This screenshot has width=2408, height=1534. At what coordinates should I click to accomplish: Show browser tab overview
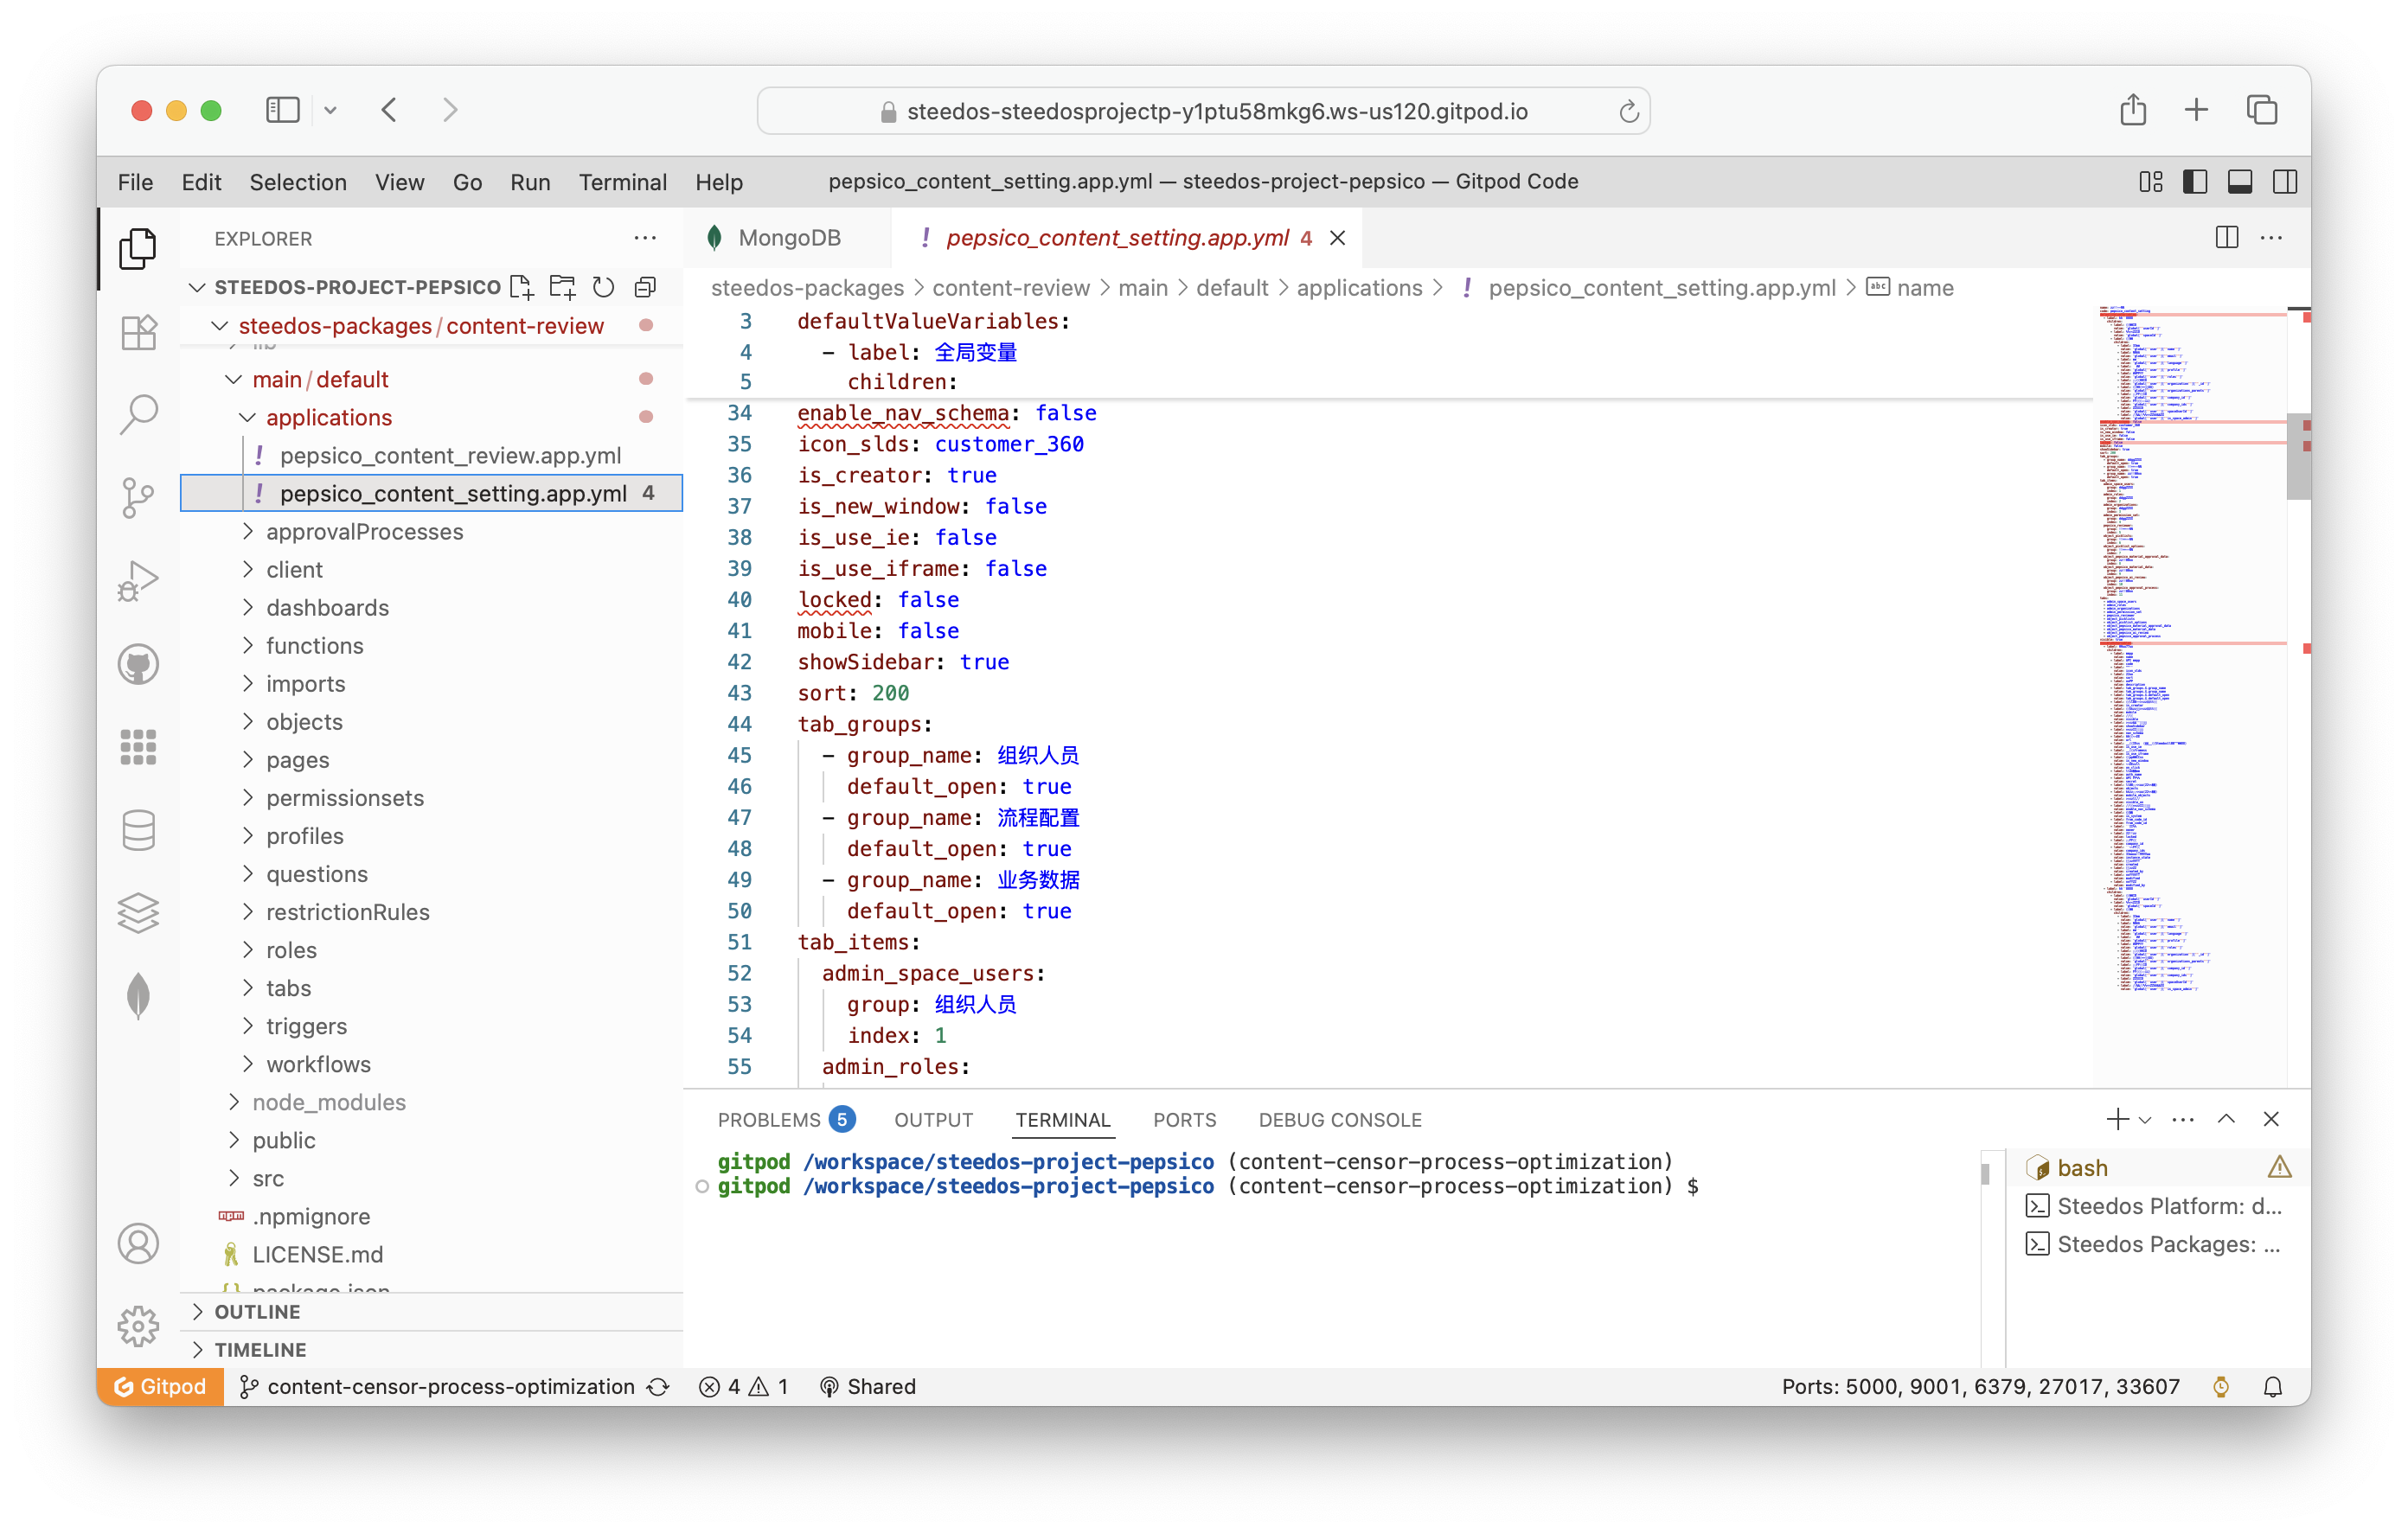(x=2262, y=109)
